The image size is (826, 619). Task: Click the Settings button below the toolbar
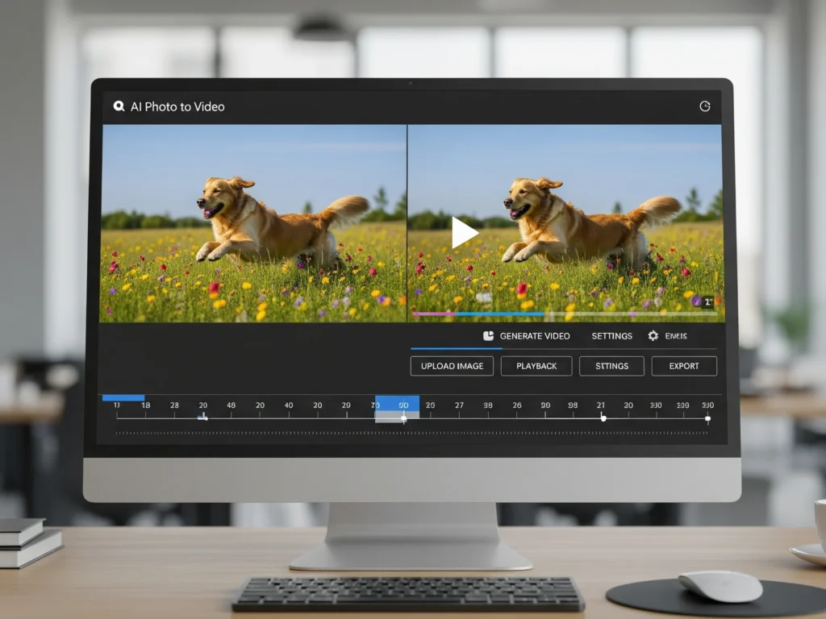click(611, 366)
